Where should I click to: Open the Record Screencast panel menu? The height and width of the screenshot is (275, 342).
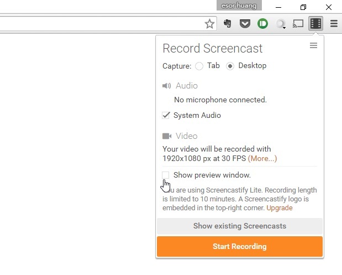(313, 46)
